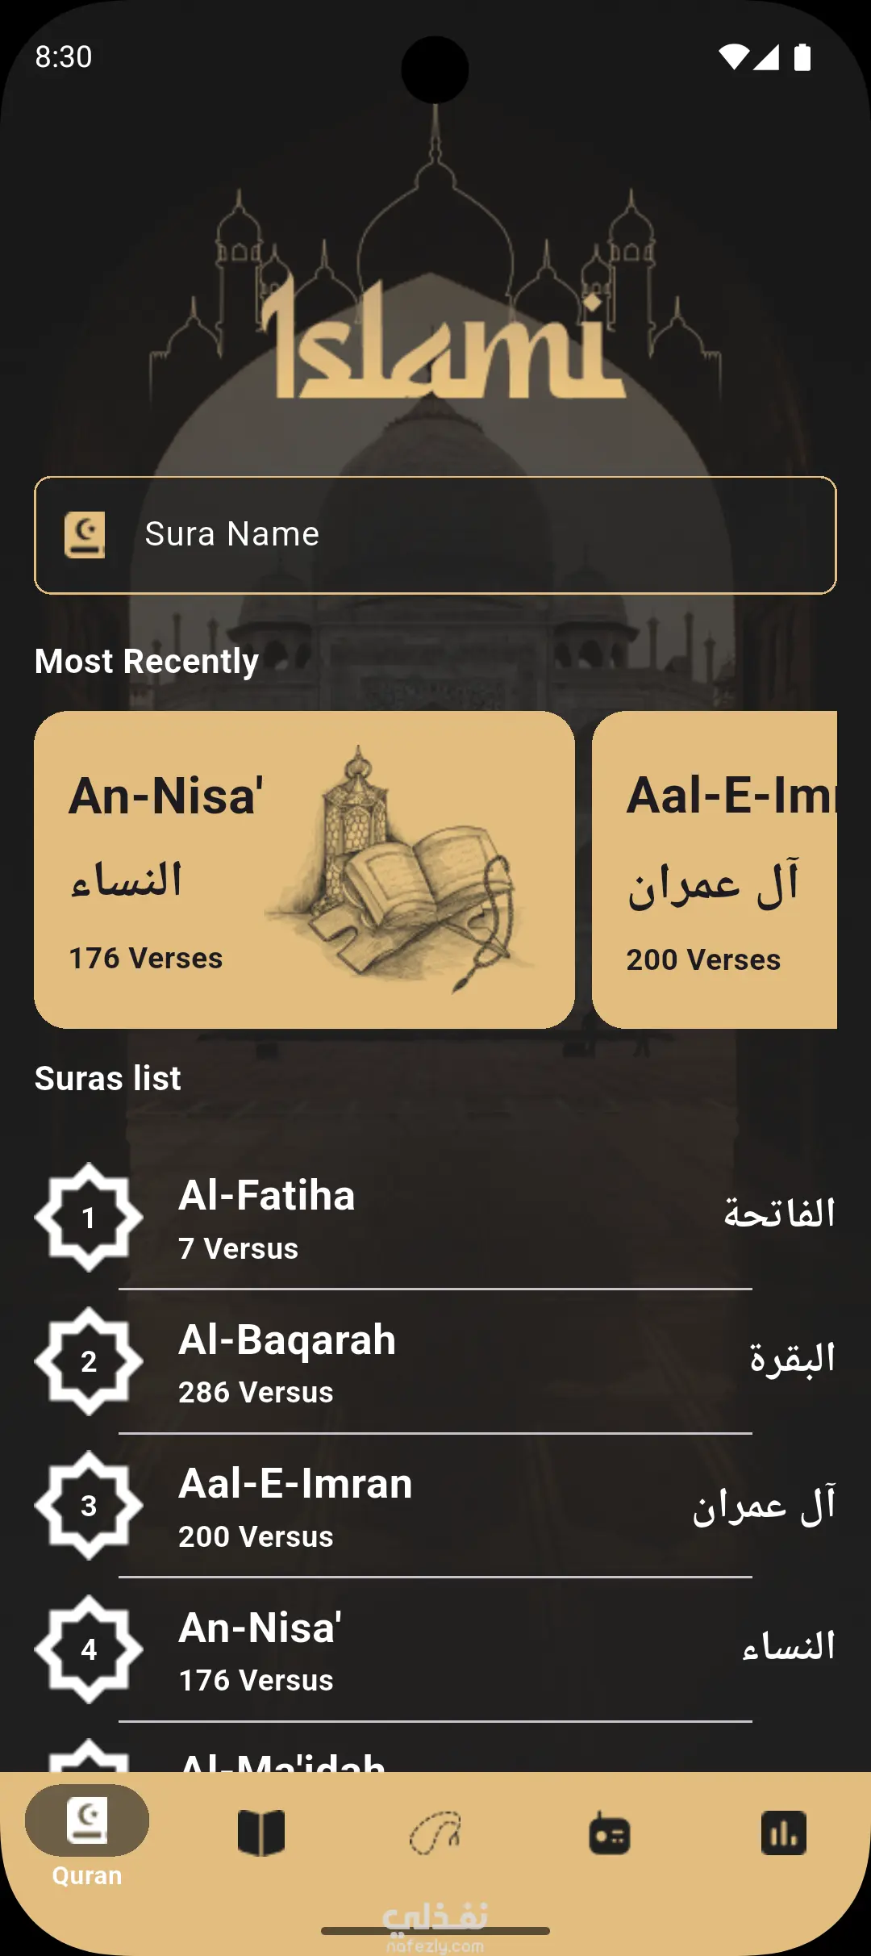Tap the Arabic البقرة sura name
Viewport: 871px width, 1956px height.
[792, 1358]
